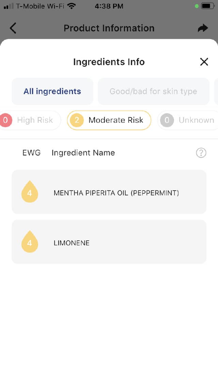Screen dimensions: 218x388
Task: Switch to the All ingredients tab
Action: click(x=52, y=91)
